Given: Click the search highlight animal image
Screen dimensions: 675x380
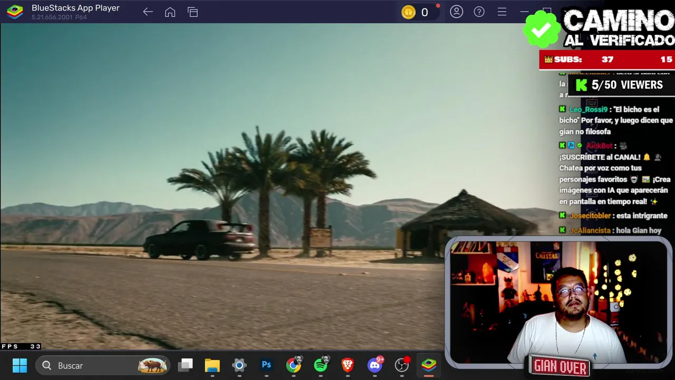Looking at the screenshot, I should click(152, 365).
